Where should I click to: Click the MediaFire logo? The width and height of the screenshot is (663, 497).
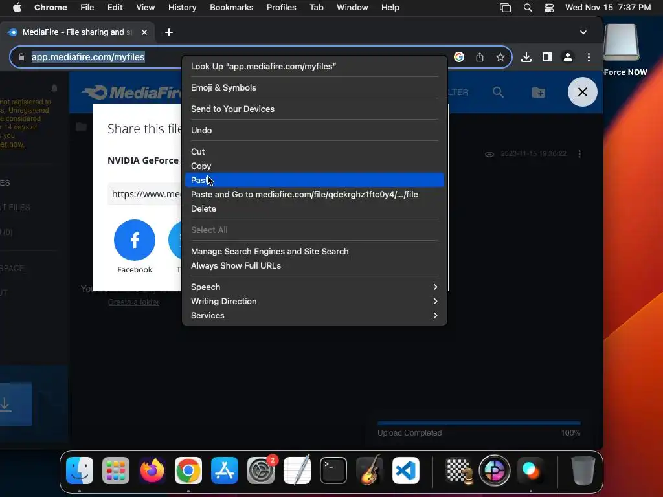131,93
